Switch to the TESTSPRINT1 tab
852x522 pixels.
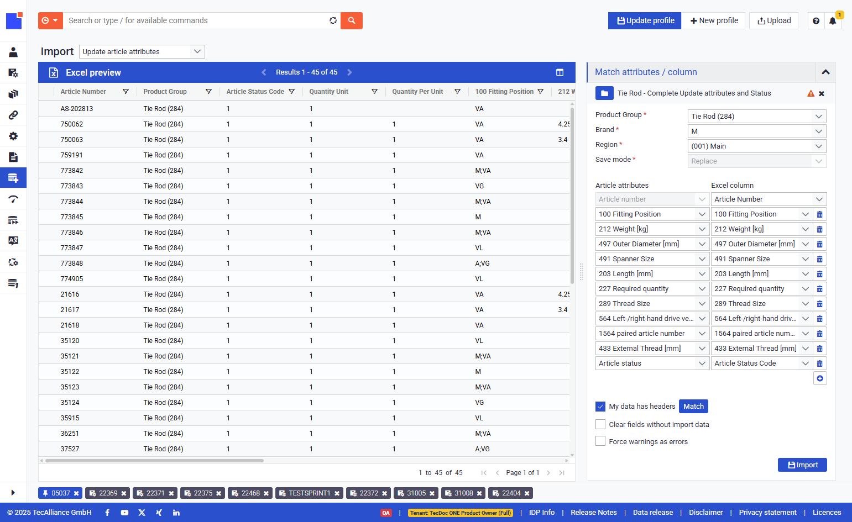click(x=309, y=493)
